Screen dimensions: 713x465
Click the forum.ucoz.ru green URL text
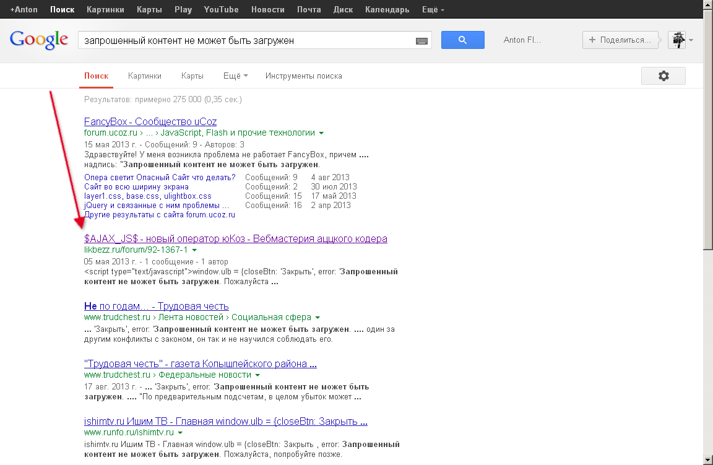click(x=111, y=133)
